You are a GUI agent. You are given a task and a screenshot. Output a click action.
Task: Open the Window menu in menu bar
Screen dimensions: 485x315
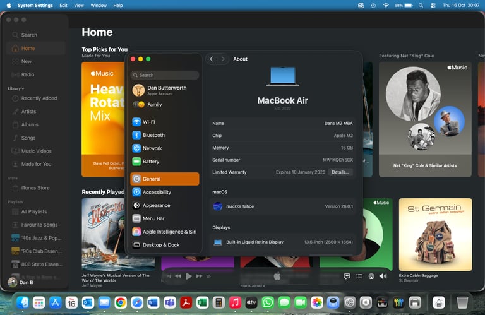(x=99, y=5)
